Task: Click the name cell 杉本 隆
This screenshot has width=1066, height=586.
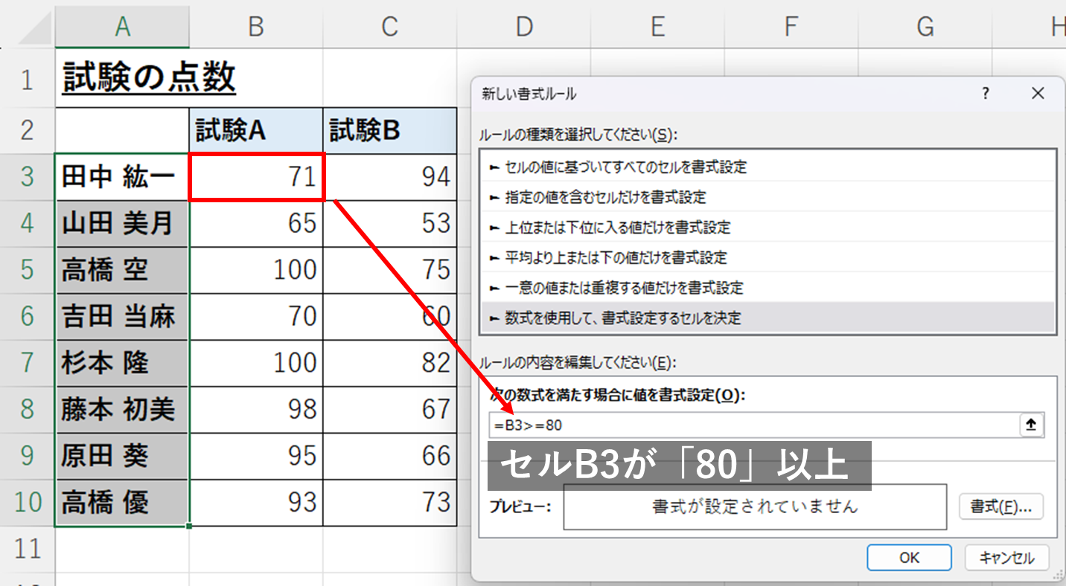Action: point(122,363)
